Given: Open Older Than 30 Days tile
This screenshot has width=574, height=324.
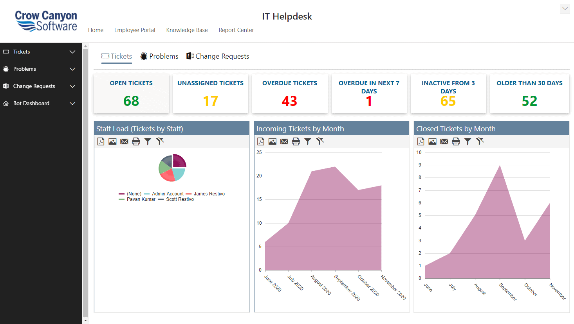Looking at the screenshot, I should tap(530, 94).
